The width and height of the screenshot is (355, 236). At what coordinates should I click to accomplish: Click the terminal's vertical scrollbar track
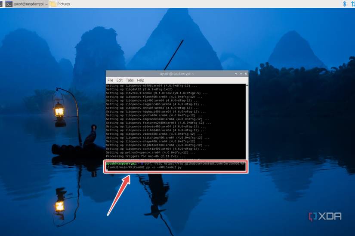coord(247,123)
